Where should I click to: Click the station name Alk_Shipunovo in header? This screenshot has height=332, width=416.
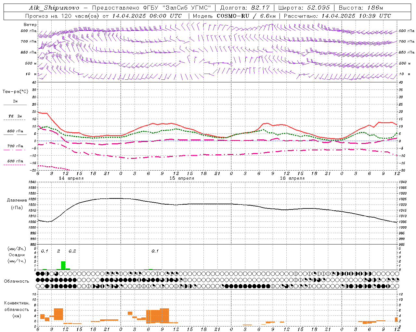[54, 8]
